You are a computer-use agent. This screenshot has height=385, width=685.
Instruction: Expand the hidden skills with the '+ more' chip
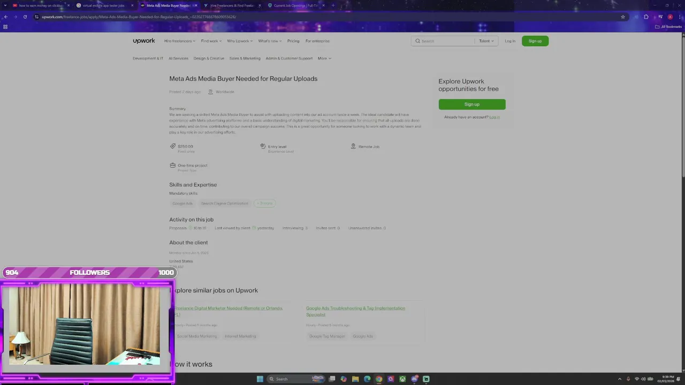(265, 203)
